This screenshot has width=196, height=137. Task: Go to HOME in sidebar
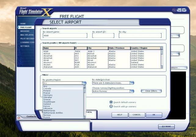(23, 23)
